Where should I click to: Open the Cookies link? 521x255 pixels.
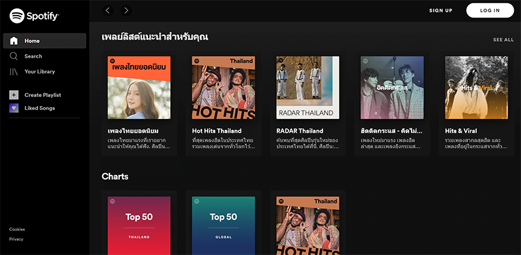click(x=17, y=230)
